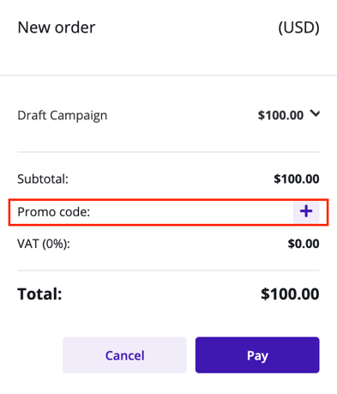Viewport: 337px width, 394px height.
Task: Click the (USD) currency indicator
Action: [x=298, y=27]
